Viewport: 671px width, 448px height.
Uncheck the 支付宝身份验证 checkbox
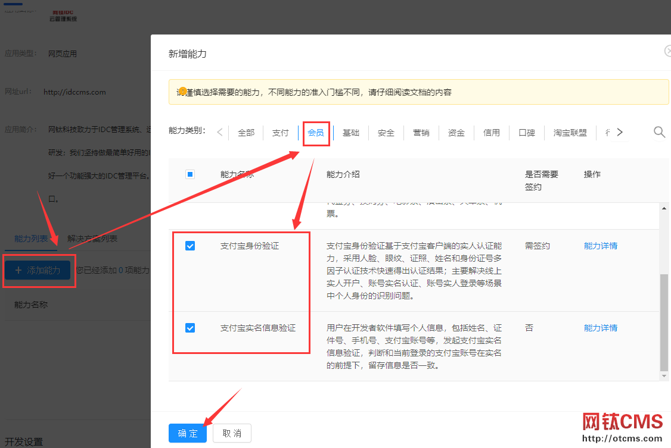point(190,246)
